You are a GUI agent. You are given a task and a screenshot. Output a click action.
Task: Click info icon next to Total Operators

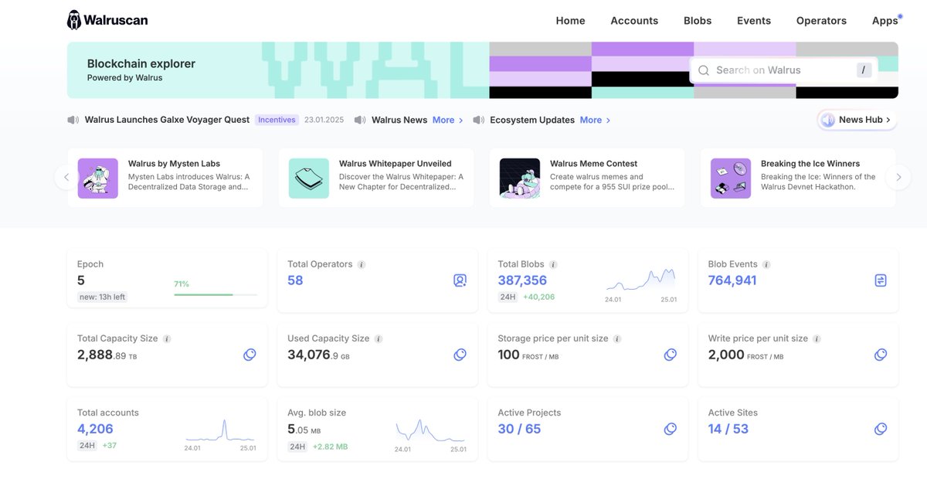[x=362, y=264]
